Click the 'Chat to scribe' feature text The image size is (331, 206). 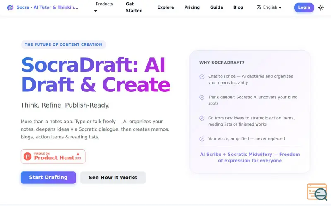click(x=251, y=80)
